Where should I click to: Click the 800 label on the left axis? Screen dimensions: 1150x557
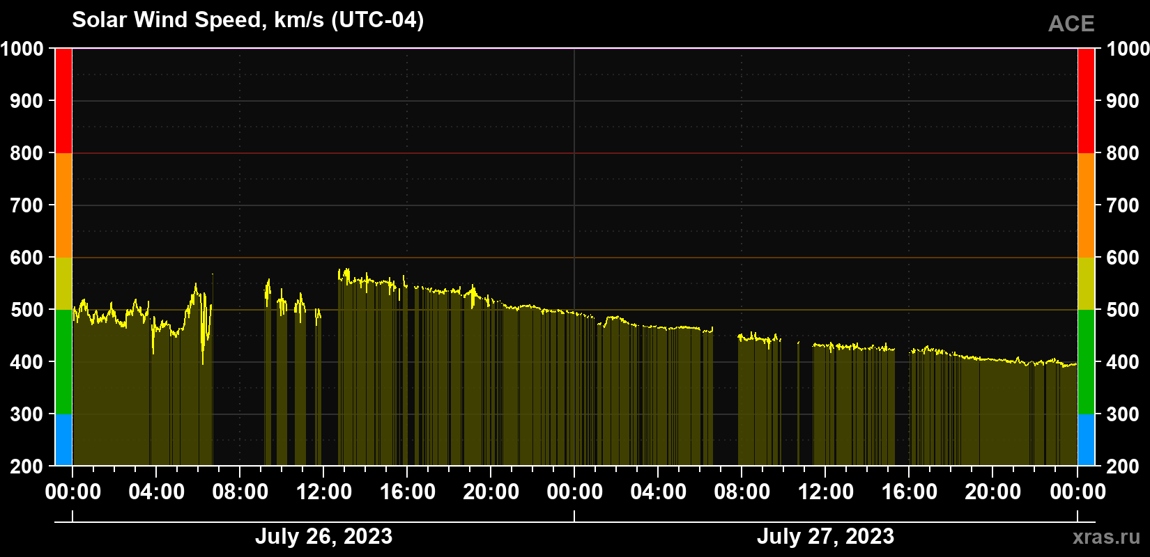pos(26,153)
